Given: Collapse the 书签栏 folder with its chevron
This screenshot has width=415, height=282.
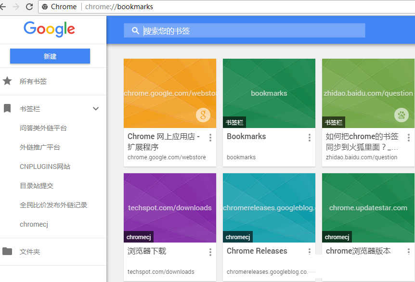Looking at the screenshot, I should click(96, 108).
